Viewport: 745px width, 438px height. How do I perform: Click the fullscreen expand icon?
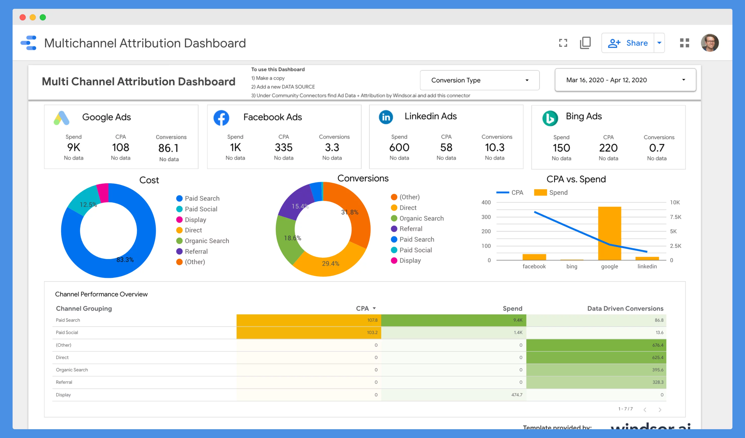[x=563, y=43]
